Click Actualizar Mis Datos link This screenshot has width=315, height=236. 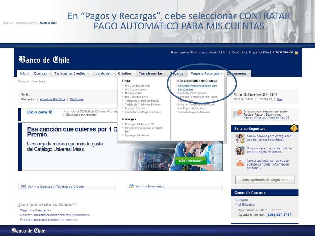click(x=52, y=99)
